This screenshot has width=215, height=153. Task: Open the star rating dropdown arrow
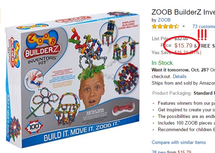click(x=183, y=26)
